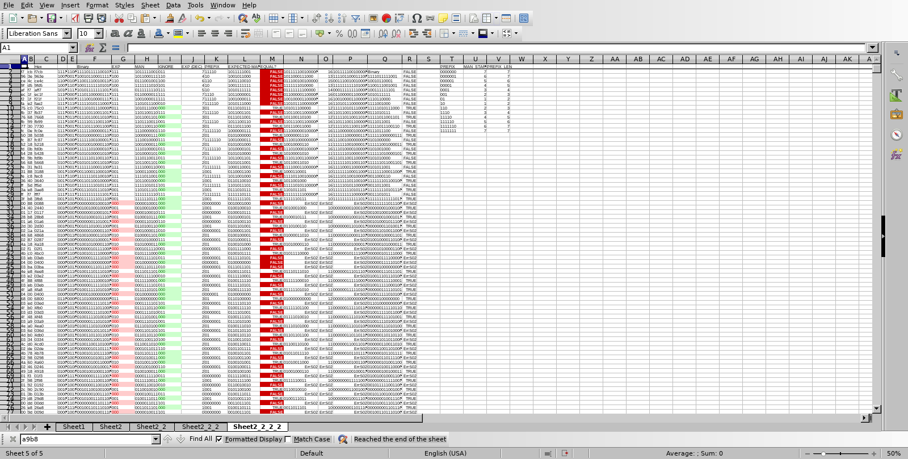The image size is (908, 459).
Task: Open the Sheet menu
Action: tap(150, 5)
